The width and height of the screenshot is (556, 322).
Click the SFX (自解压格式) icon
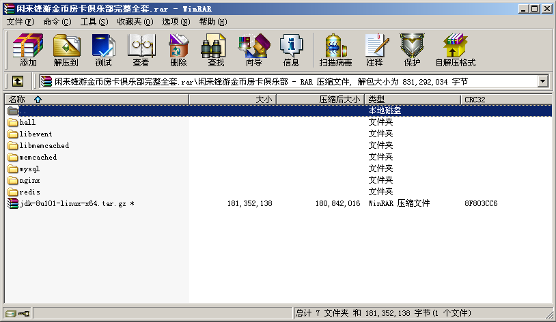(455, 50)
